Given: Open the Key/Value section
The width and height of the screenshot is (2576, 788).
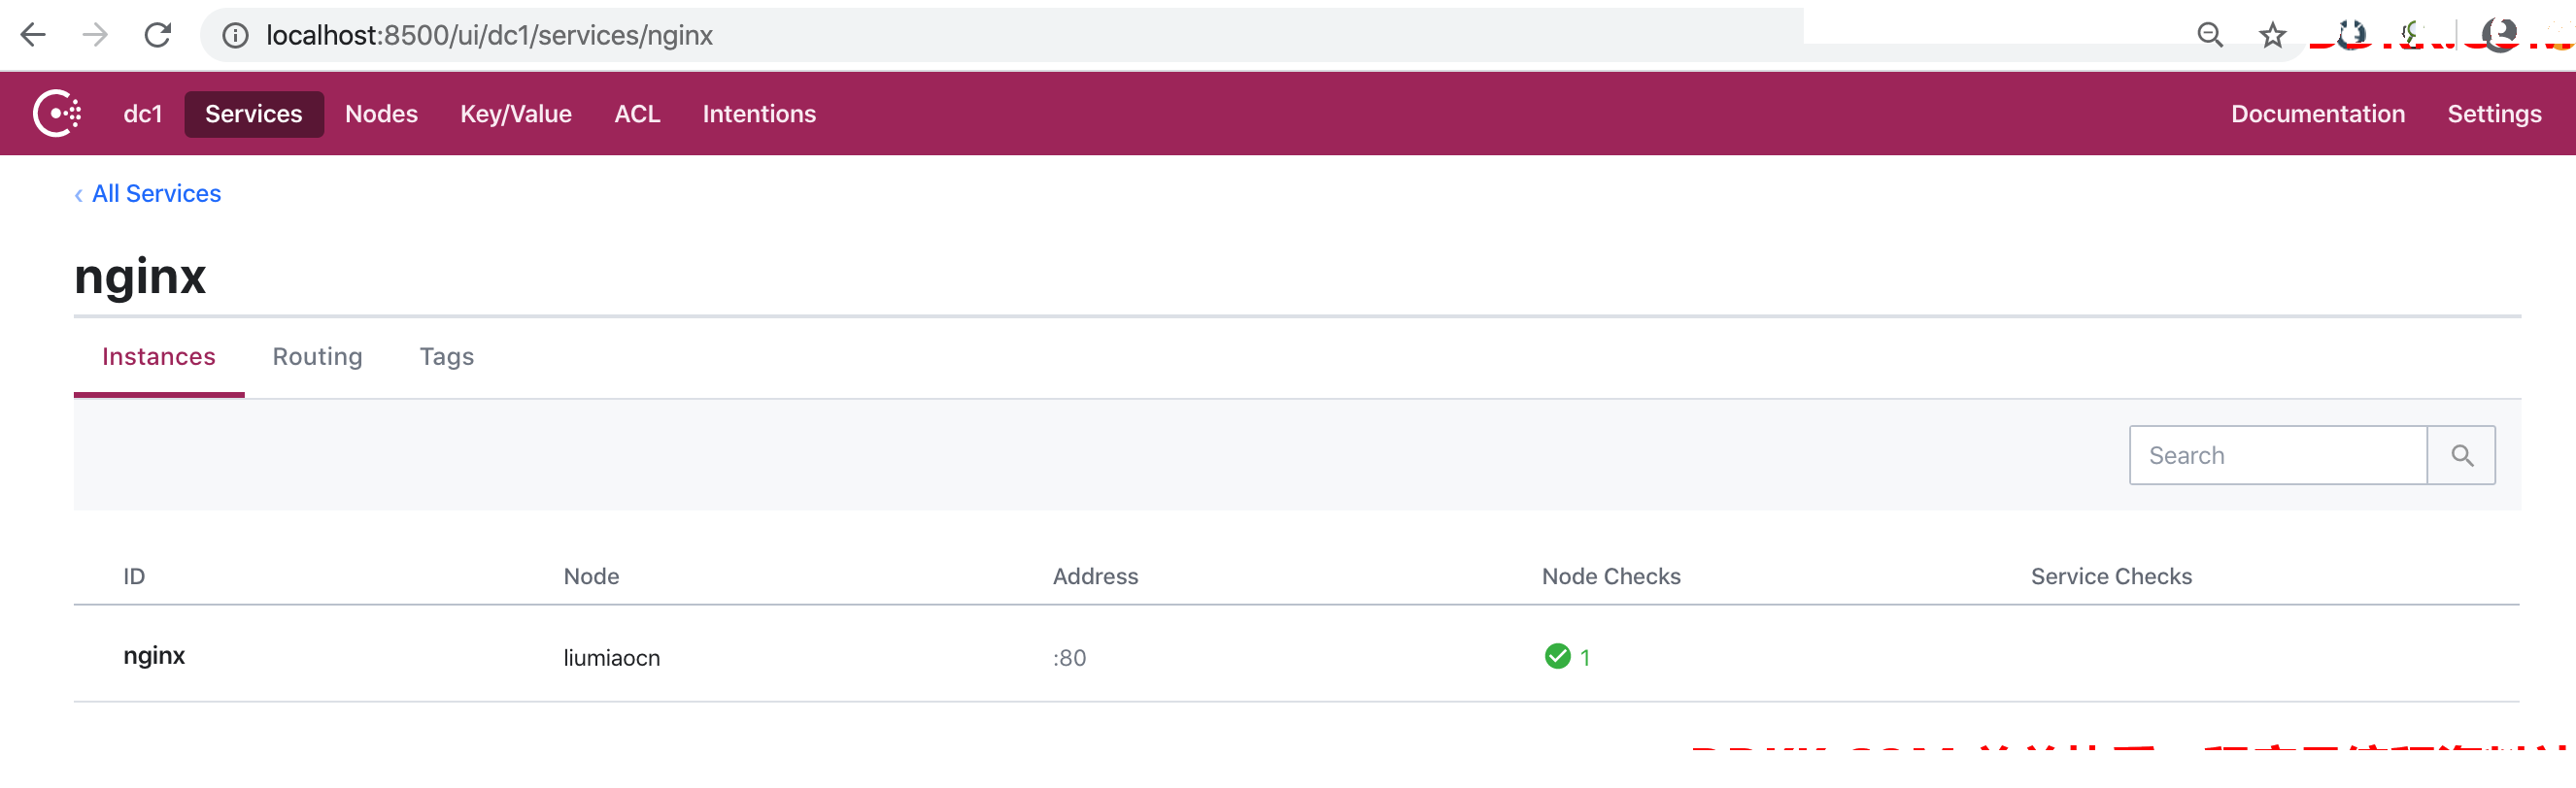Looking at the screenshot, I should (x=516, y=114).
